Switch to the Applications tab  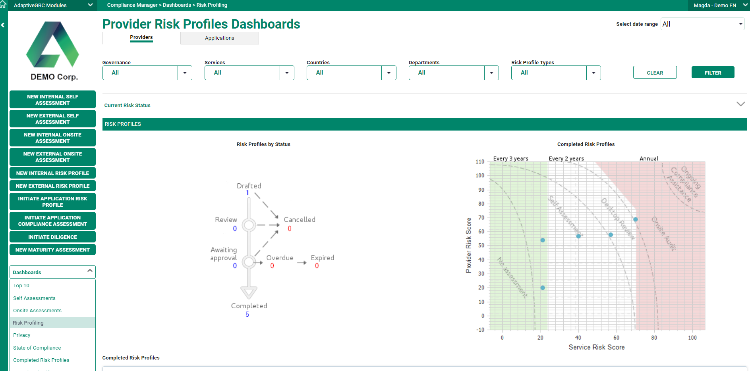[x=219, y=38]
